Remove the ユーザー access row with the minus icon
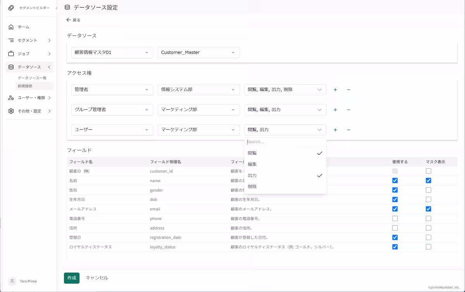Screen dimensions: 465x292 point(348,130)
